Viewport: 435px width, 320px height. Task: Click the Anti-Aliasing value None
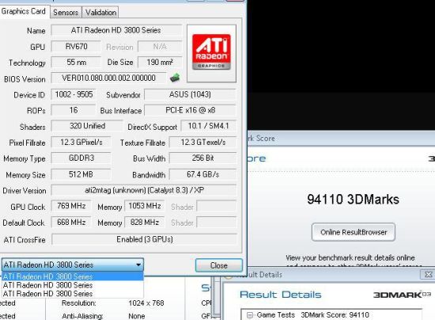tap(137, 316)
